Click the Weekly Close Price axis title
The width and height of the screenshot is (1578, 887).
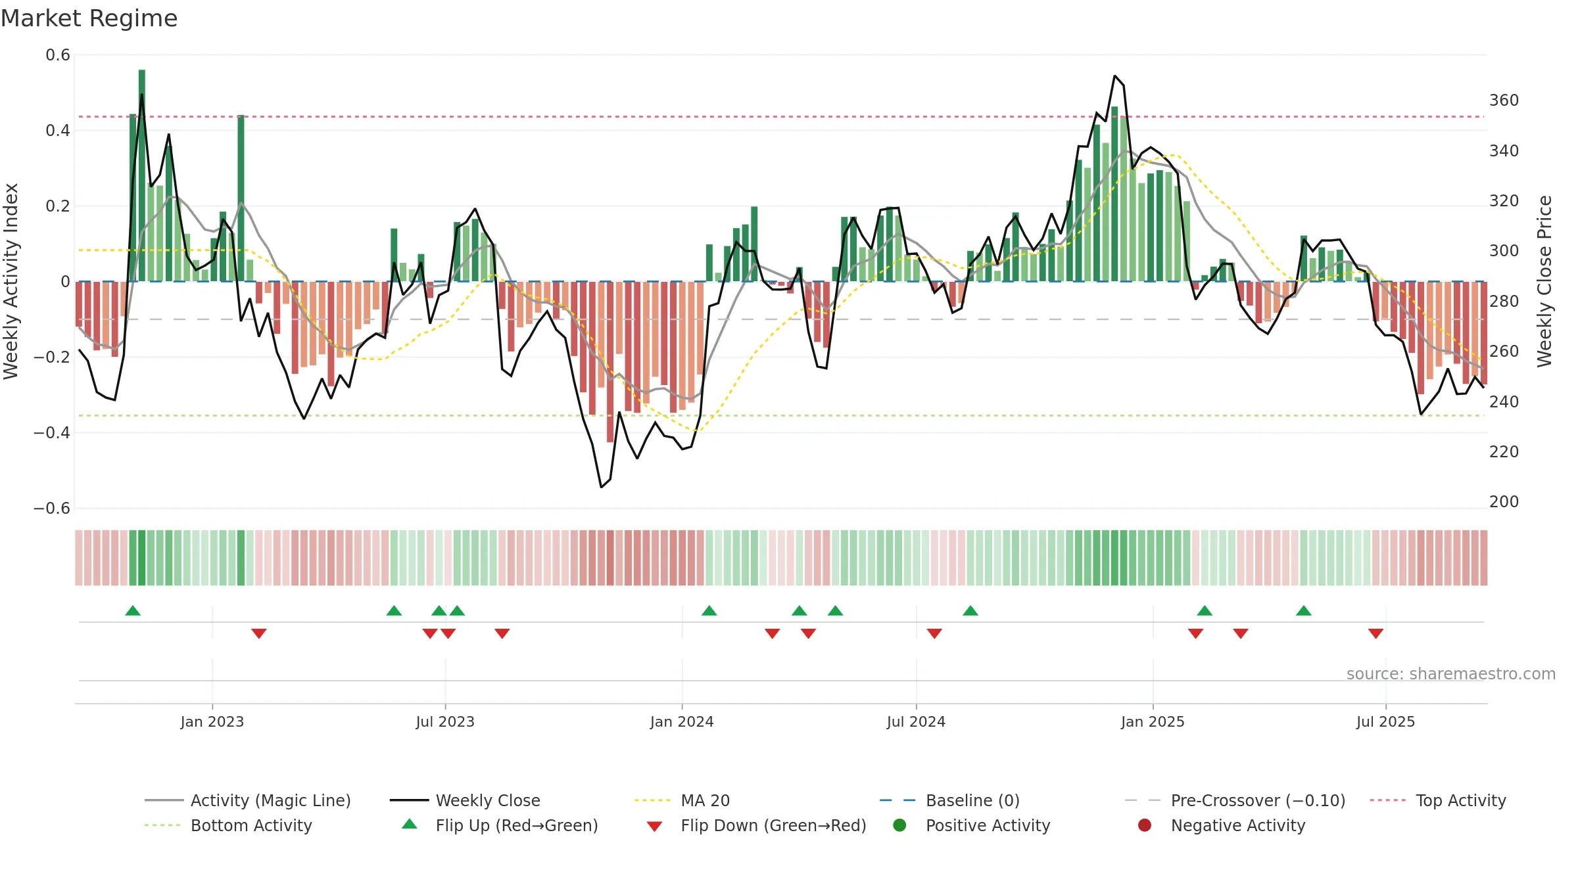pyautogui.click(x=1544, y=281)
